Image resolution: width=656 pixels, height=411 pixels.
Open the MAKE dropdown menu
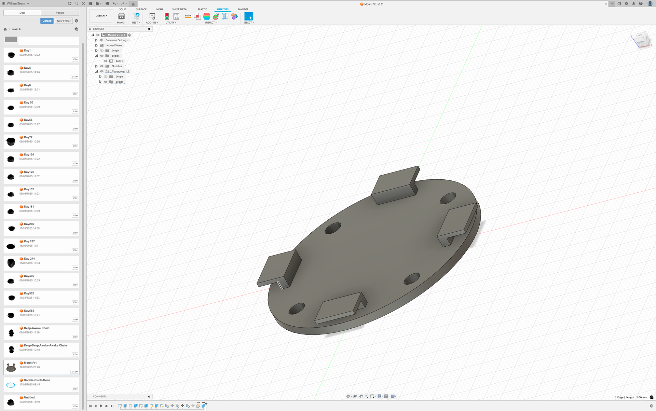pos(121,23)
